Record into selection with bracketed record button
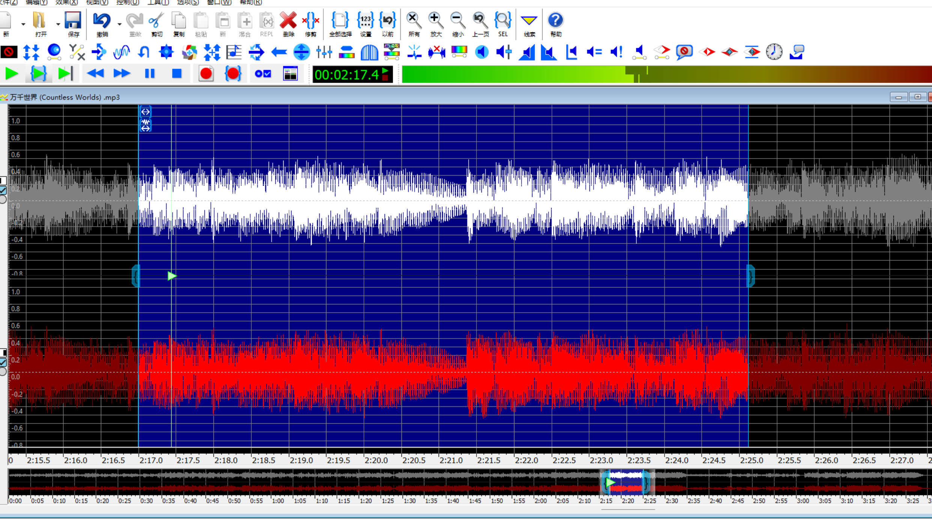 click(233, 73)
